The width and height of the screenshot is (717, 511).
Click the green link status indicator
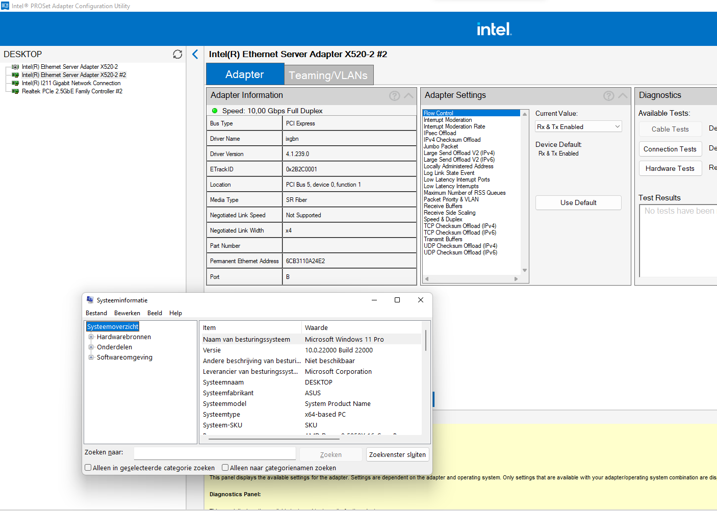coord(215,111)
